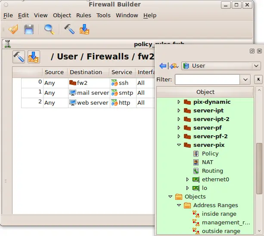Click the lo interface icon

[x=196, y=188]
